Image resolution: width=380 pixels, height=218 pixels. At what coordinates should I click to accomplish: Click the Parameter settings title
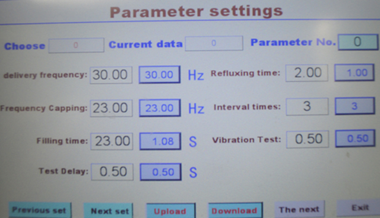[x=197, y=12]
